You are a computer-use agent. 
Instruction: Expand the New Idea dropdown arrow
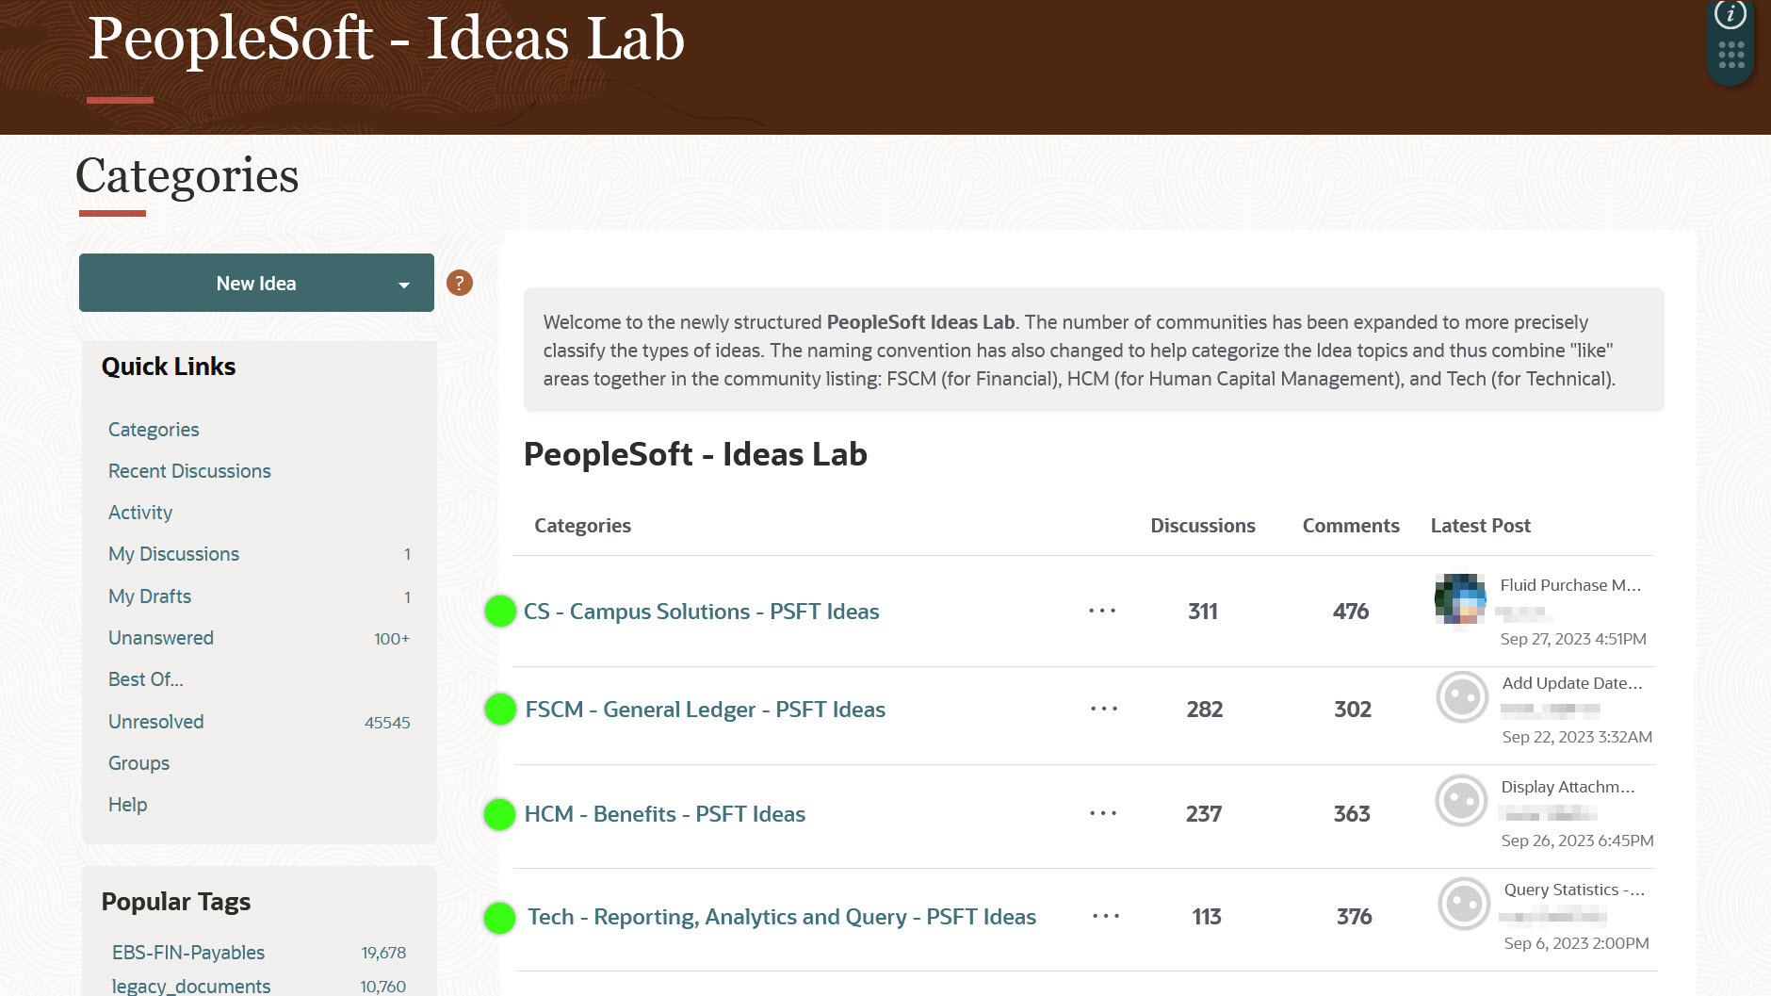click(405, 283)
